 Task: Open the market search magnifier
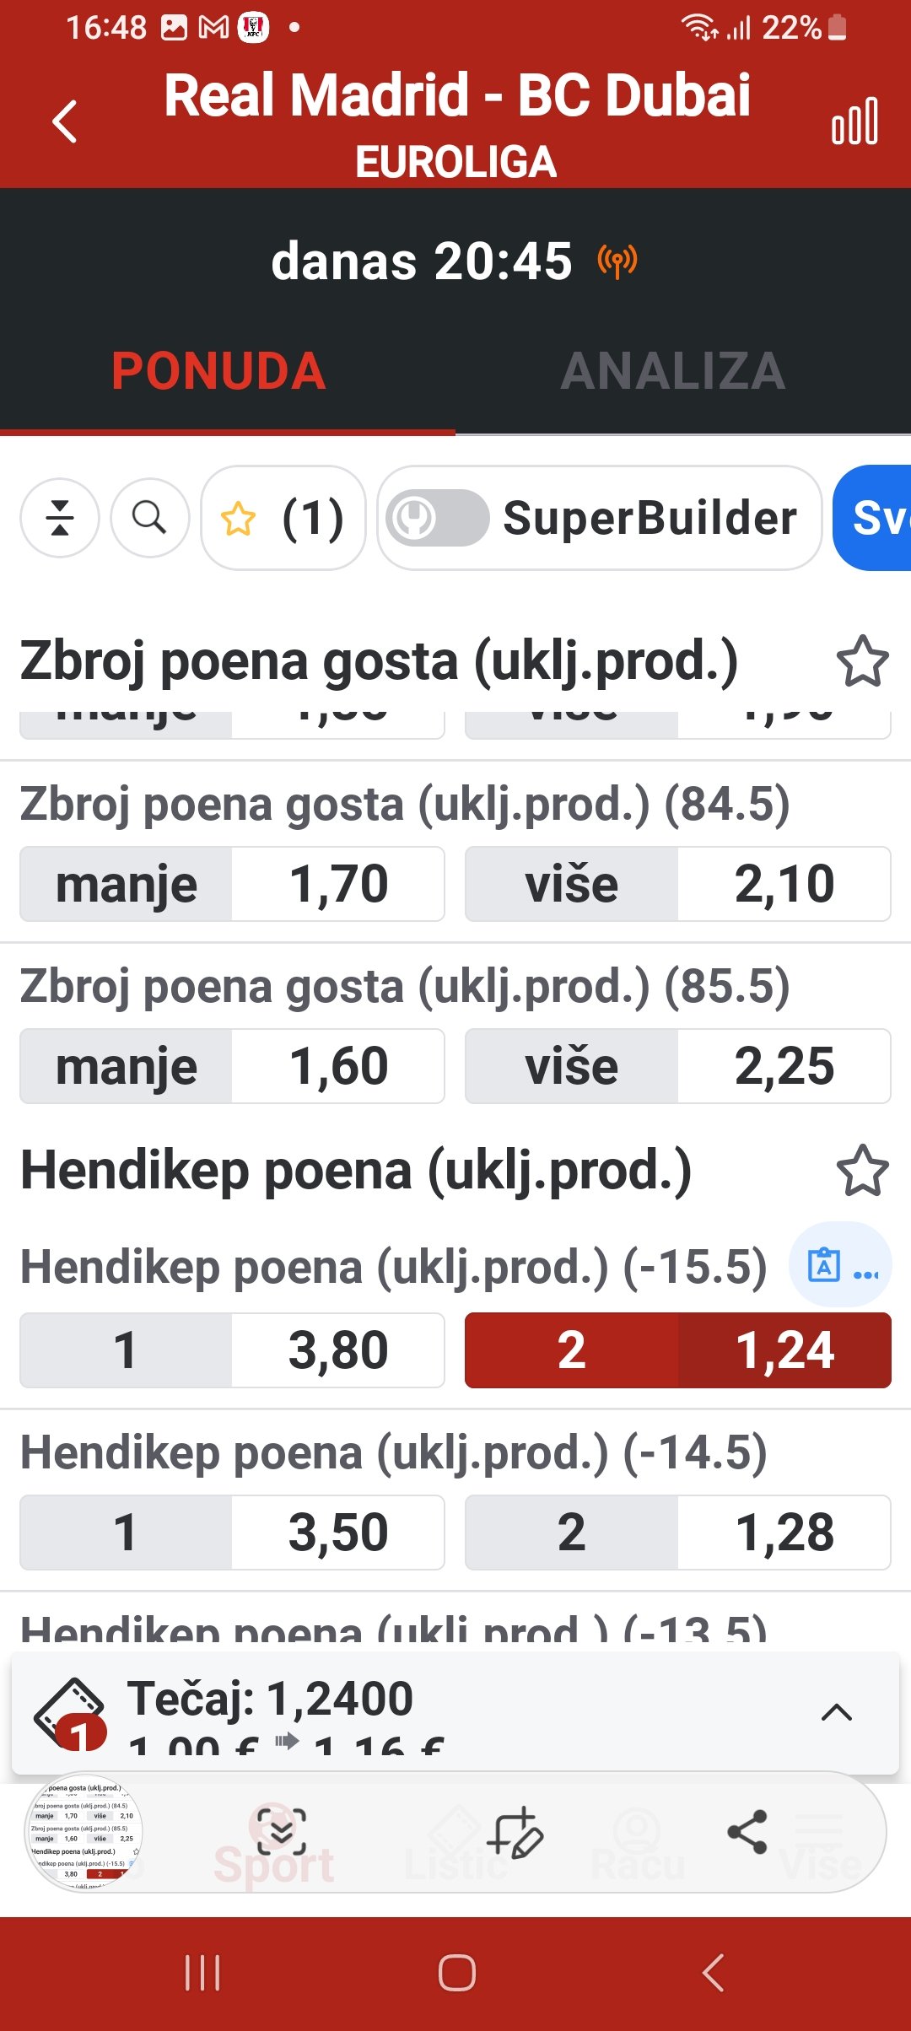149,518
